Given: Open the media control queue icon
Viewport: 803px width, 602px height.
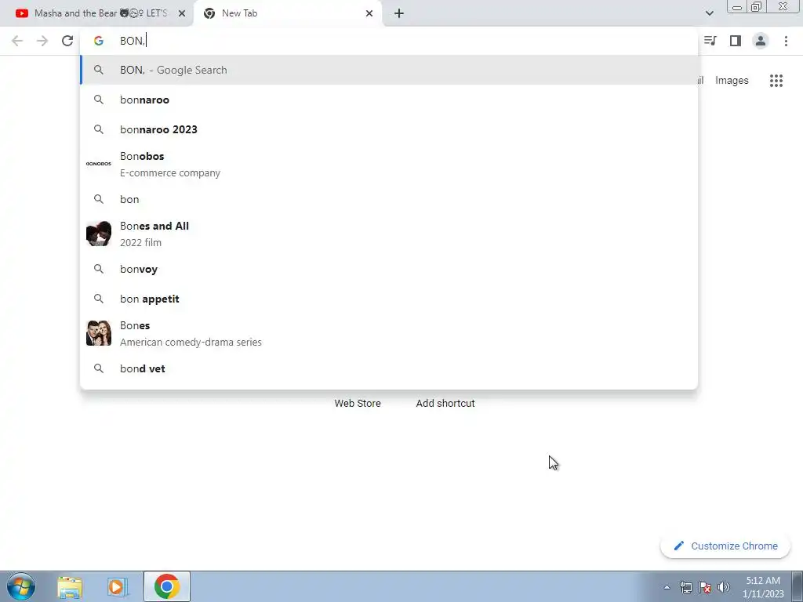Looking at the screenshot, I should point(710,41).
